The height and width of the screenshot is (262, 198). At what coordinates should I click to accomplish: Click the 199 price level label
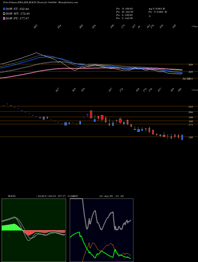(191, 118)
